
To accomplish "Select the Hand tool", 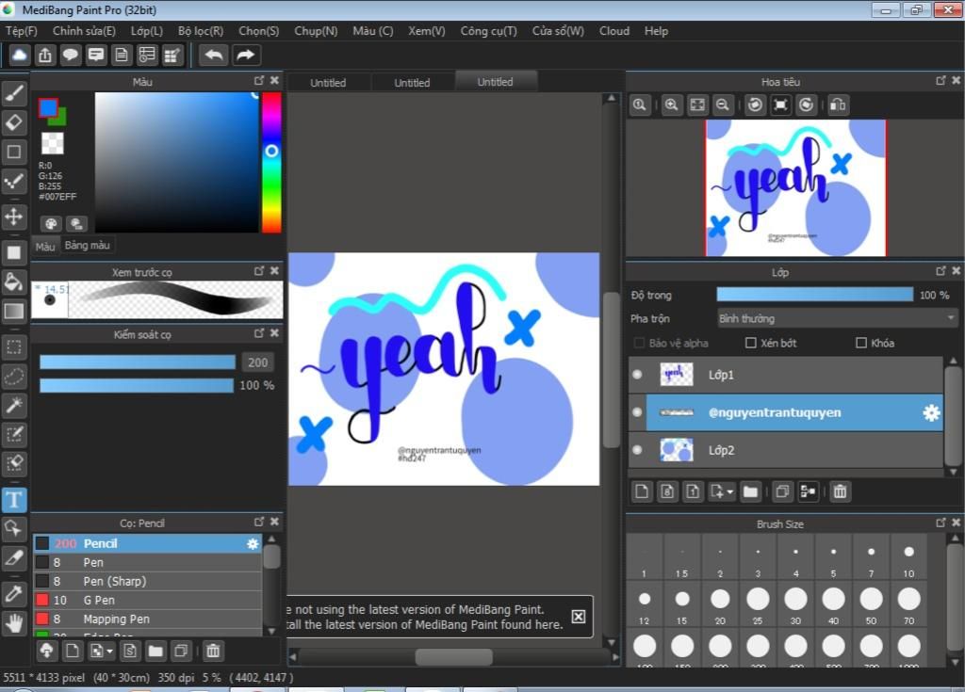I will point(14,623).
